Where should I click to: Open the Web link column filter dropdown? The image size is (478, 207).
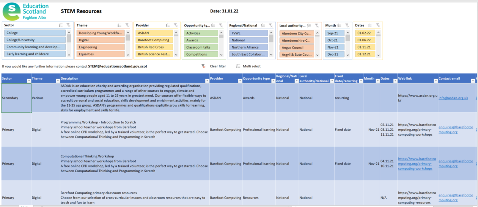click(x=436, y=81)
